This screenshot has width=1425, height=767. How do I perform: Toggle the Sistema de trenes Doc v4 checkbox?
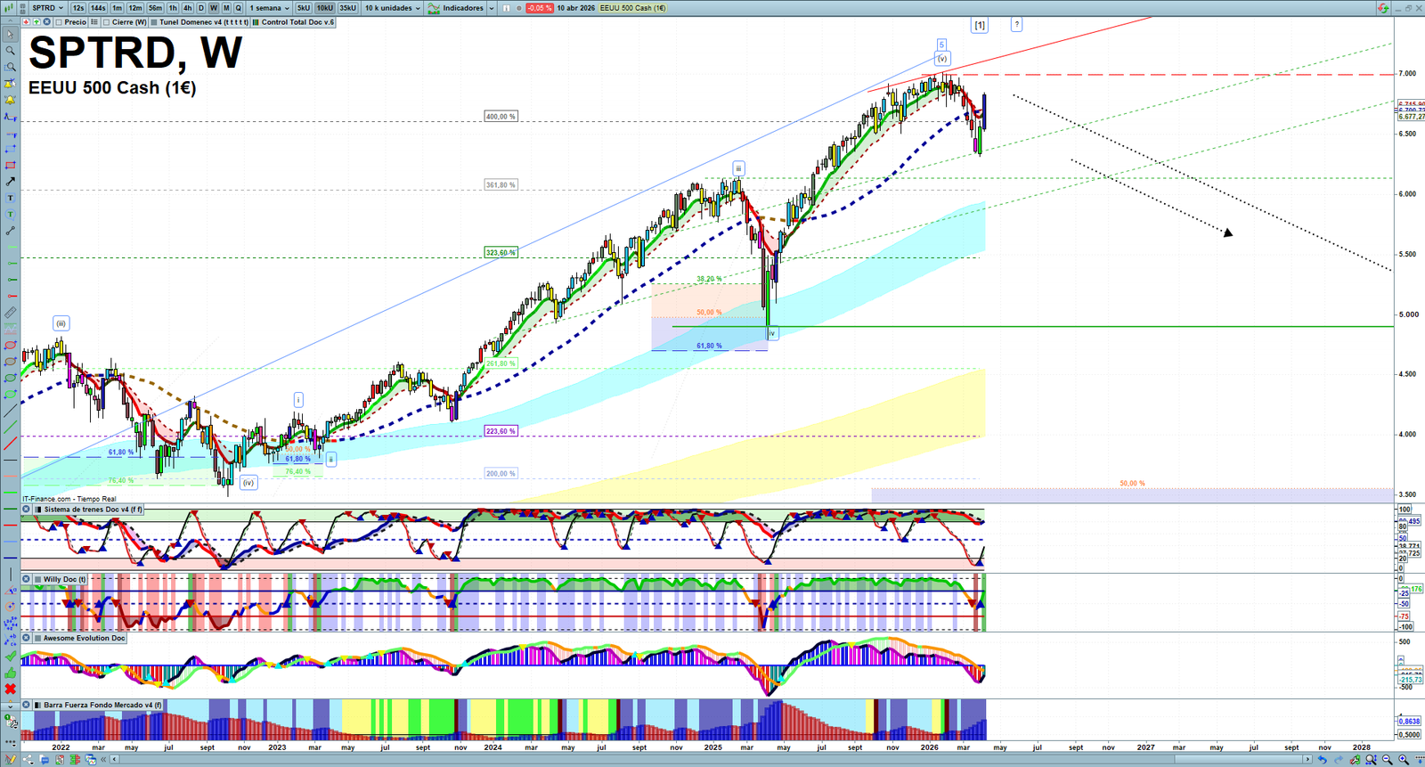click(x=38, y=510)
